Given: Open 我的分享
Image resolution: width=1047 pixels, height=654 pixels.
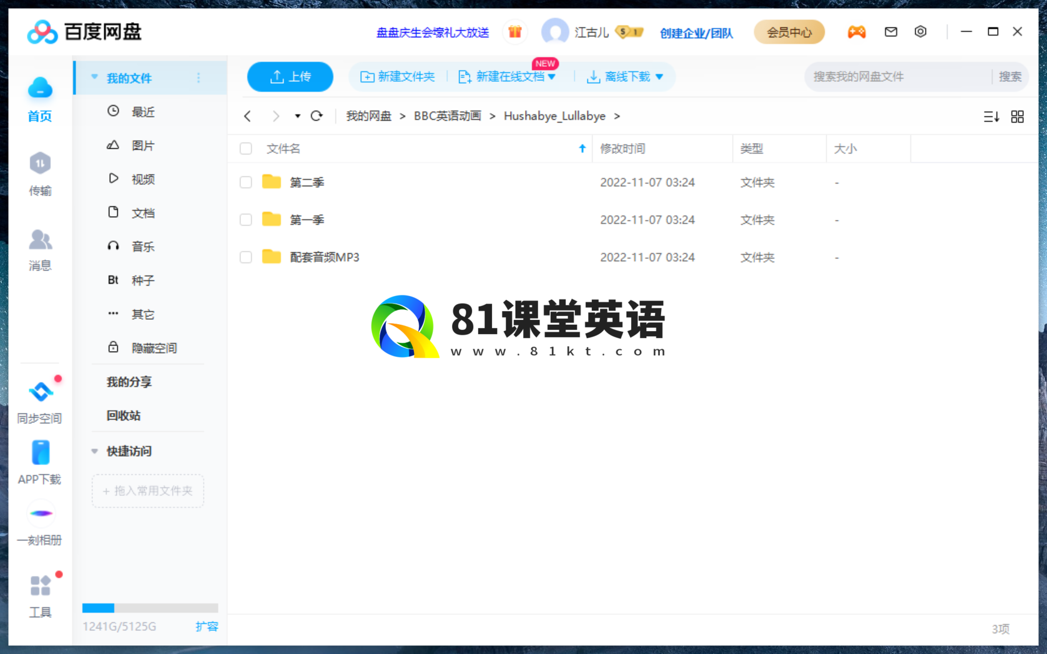Looking at the screenshot, I should (129, 382).
